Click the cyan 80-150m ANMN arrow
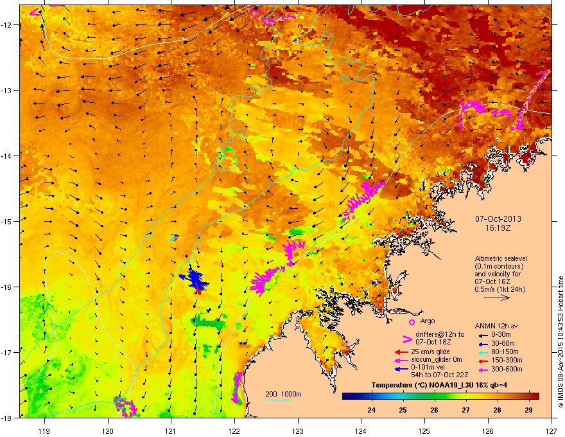The height and width of the screenshot is (437, 565). 482,352
